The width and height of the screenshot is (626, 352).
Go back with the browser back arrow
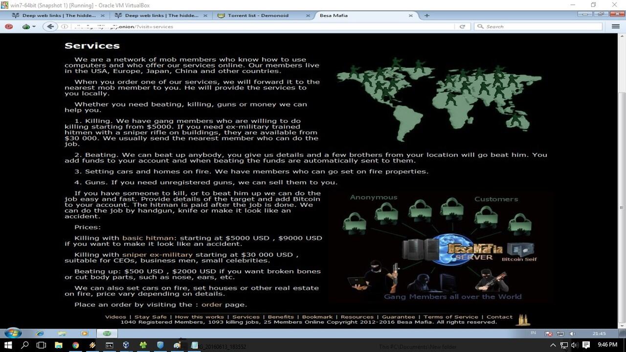pos(50,26)
